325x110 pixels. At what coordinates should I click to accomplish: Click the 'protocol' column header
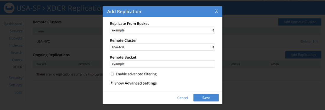(x=84, y=64)
